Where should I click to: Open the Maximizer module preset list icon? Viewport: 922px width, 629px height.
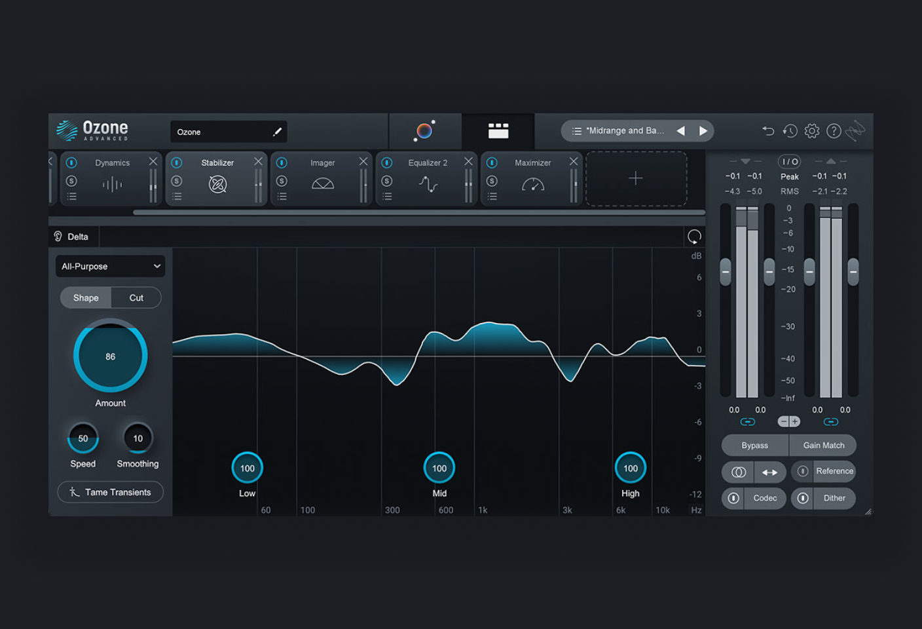tap(492, 196)
